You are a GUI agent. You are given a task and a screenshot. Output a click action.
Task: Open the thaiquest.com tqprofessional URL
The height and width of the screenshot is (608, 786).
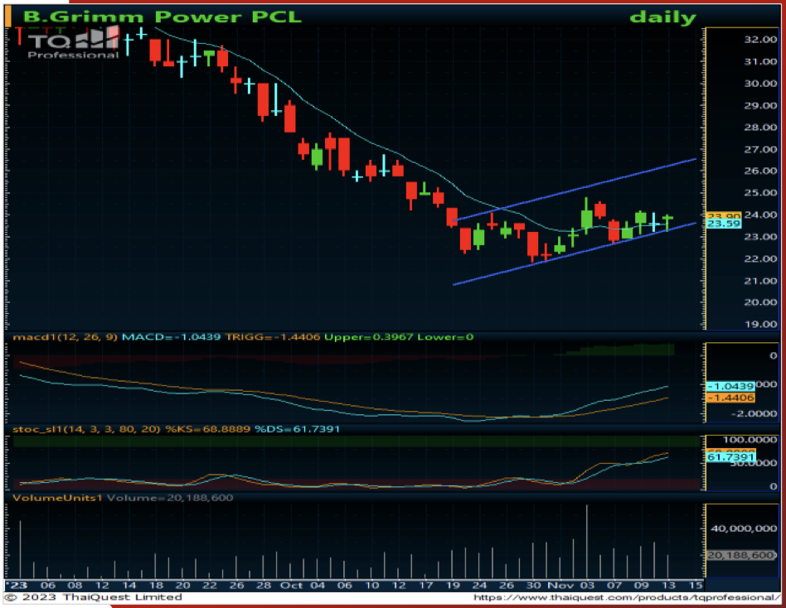627,597
